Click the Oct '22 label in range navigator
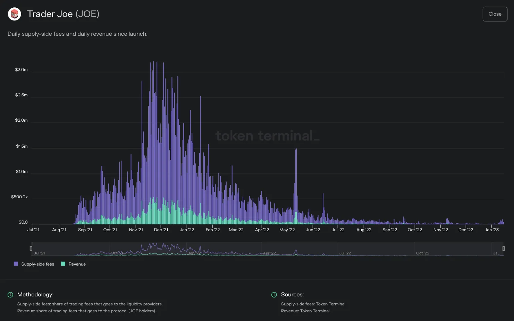 coord(423,253)
